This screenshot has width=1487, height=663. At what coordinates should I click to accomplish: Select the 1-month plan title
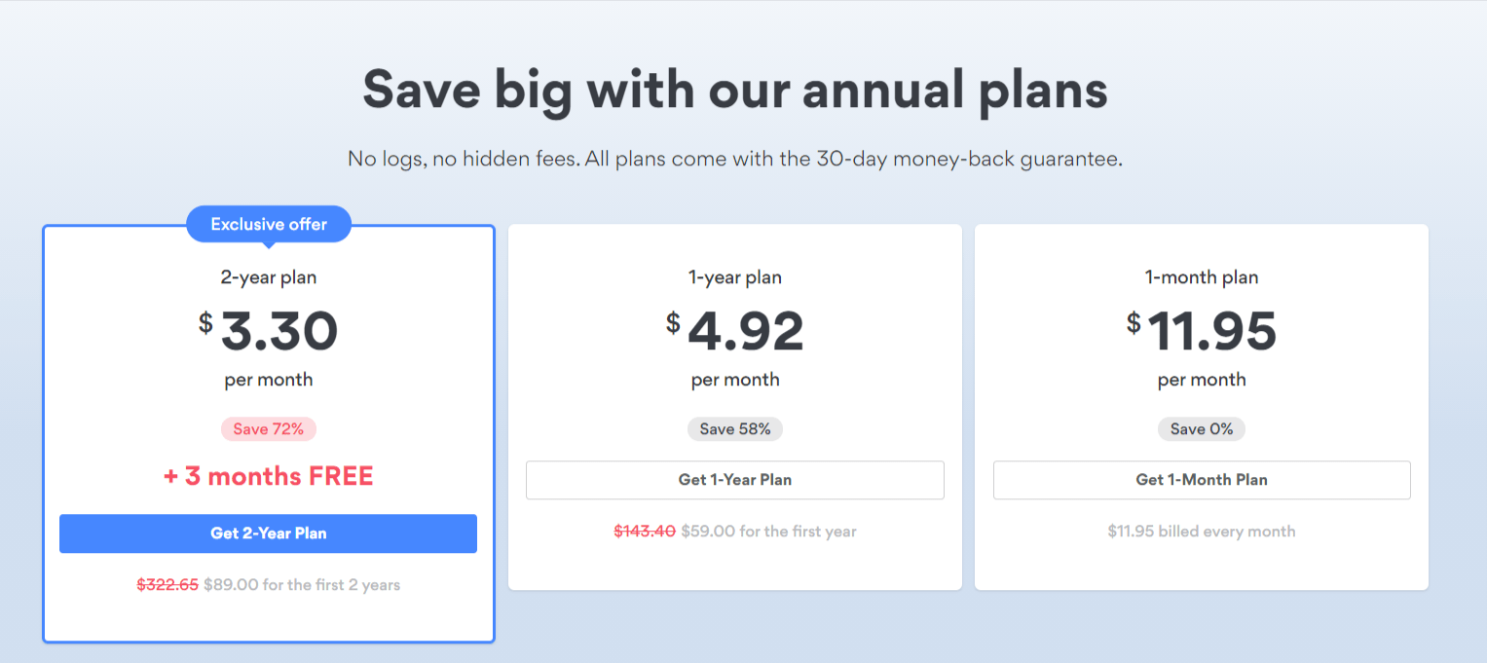pyautogui.click(x=1202, y=277)
